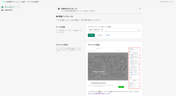
Task: Click the app title text in header
Action: tap(22, 2)
